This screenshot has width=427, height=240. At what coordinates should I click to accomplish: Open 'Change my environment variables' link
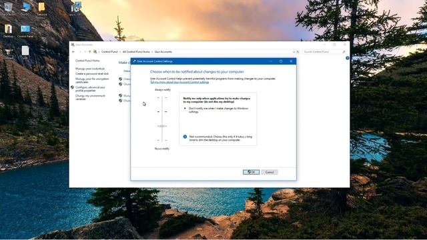pos(90,97)
